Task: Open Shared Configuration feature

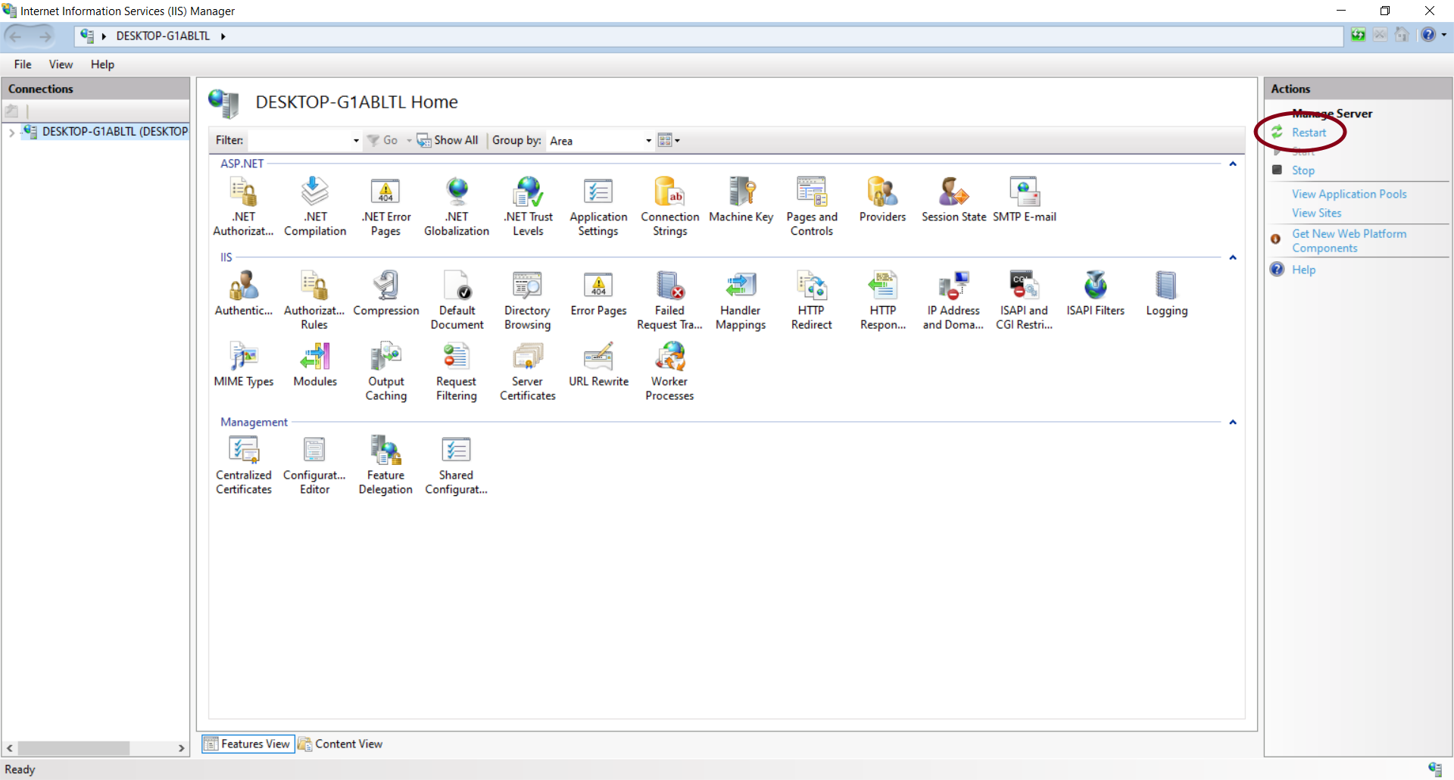Action: coord(456,466)
